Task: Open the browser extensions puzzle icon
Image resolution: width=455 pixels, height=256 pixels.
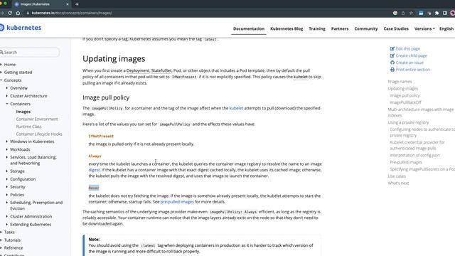Action: click(x=437, y=13)
